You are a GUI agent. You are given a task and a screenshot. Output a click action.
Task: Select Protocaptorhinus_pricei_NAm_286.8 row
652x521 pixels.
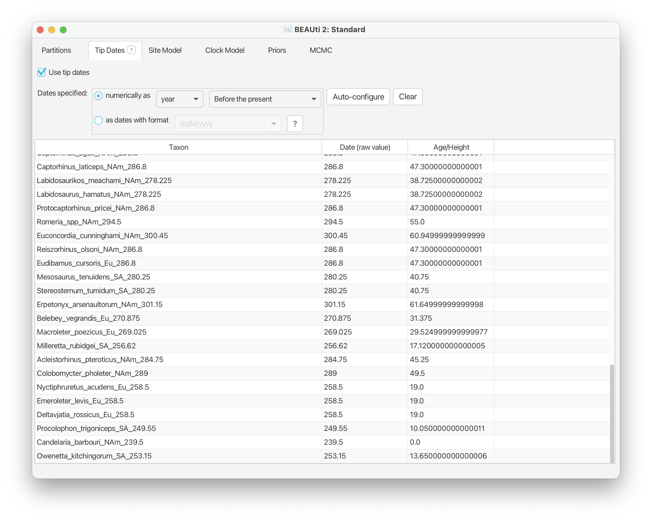322,208
